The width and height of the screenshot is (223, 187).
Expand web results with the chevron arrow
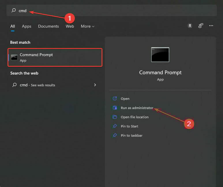(x=95, y=85)
